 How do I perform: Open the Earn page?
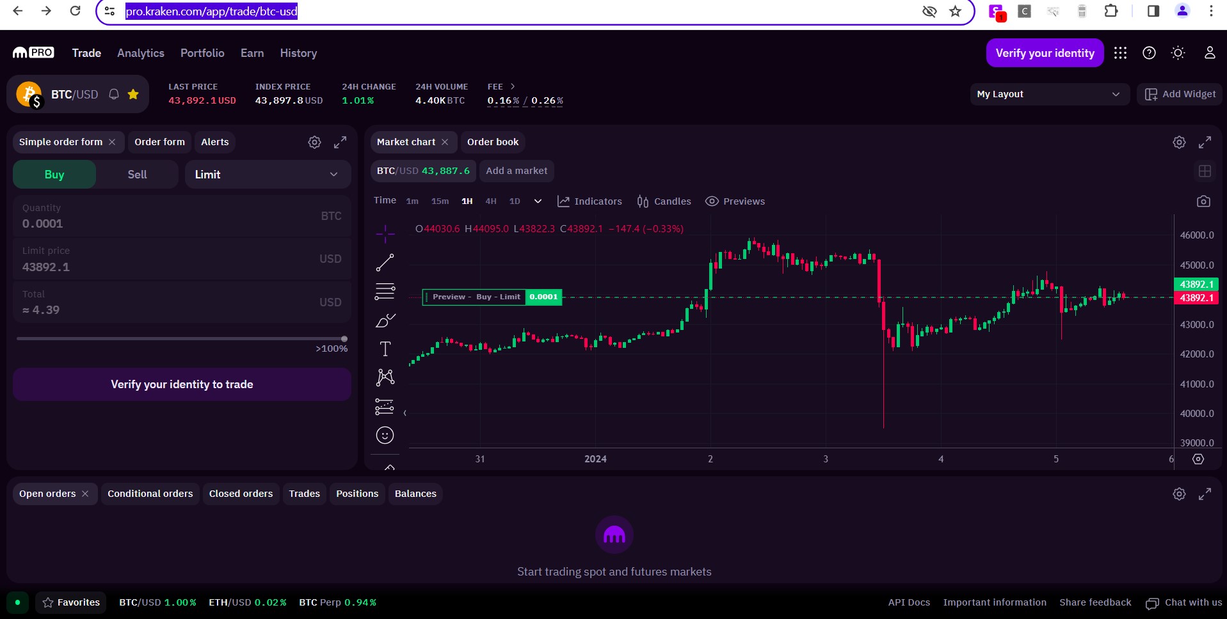tap(252, 53)
